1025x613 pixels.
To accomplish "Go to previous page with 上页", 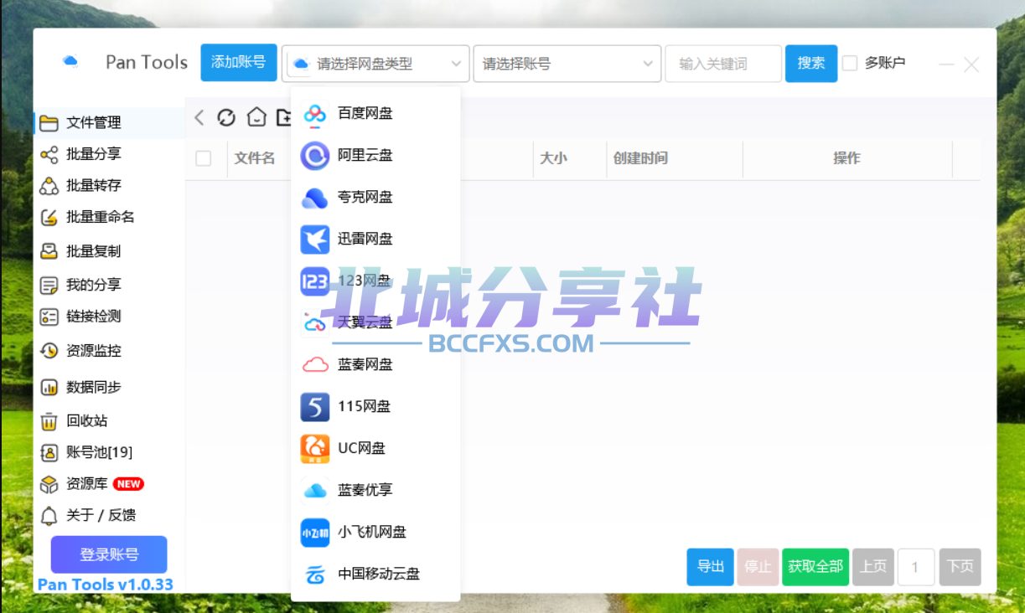I will (873, 567).
